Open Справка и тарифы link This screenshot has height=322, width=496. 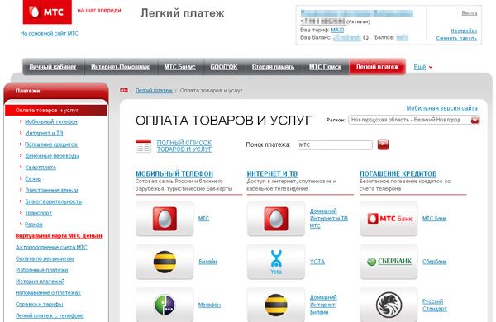click(39, 304)
